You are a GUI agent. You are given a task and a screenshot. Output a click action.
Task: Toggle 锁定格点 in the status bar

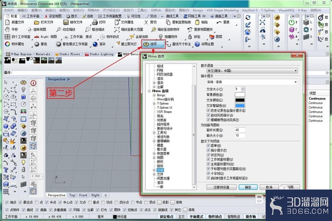[167, 217]
